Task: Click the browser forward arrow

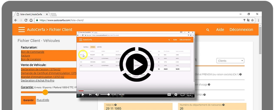Action: [x=21, y=20]
